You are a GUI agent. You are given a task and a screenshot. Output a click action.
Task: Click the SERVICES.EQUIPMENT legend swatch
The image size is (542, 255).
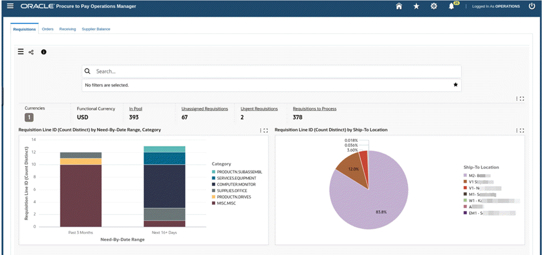[214, 178]
